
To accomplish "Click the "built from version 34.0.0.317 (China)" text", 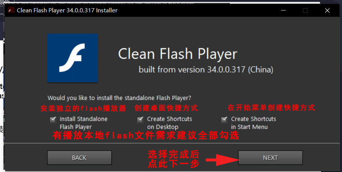I will [206, 70].
